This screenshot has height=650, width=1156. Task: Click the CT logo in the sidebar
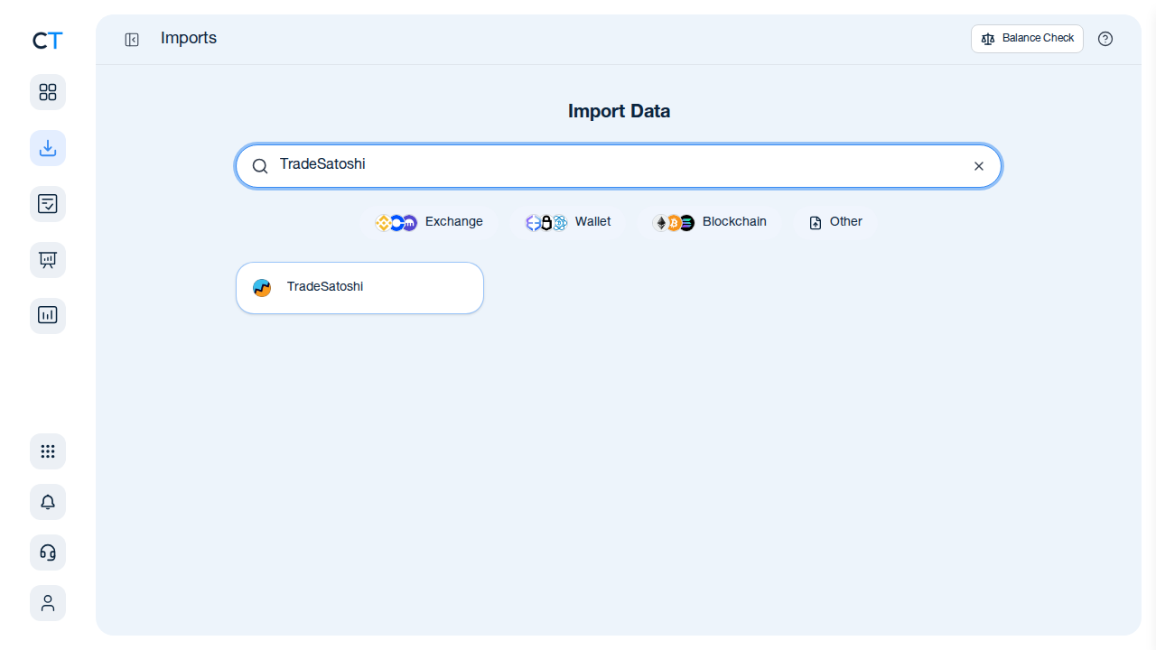tap(48, 41)
